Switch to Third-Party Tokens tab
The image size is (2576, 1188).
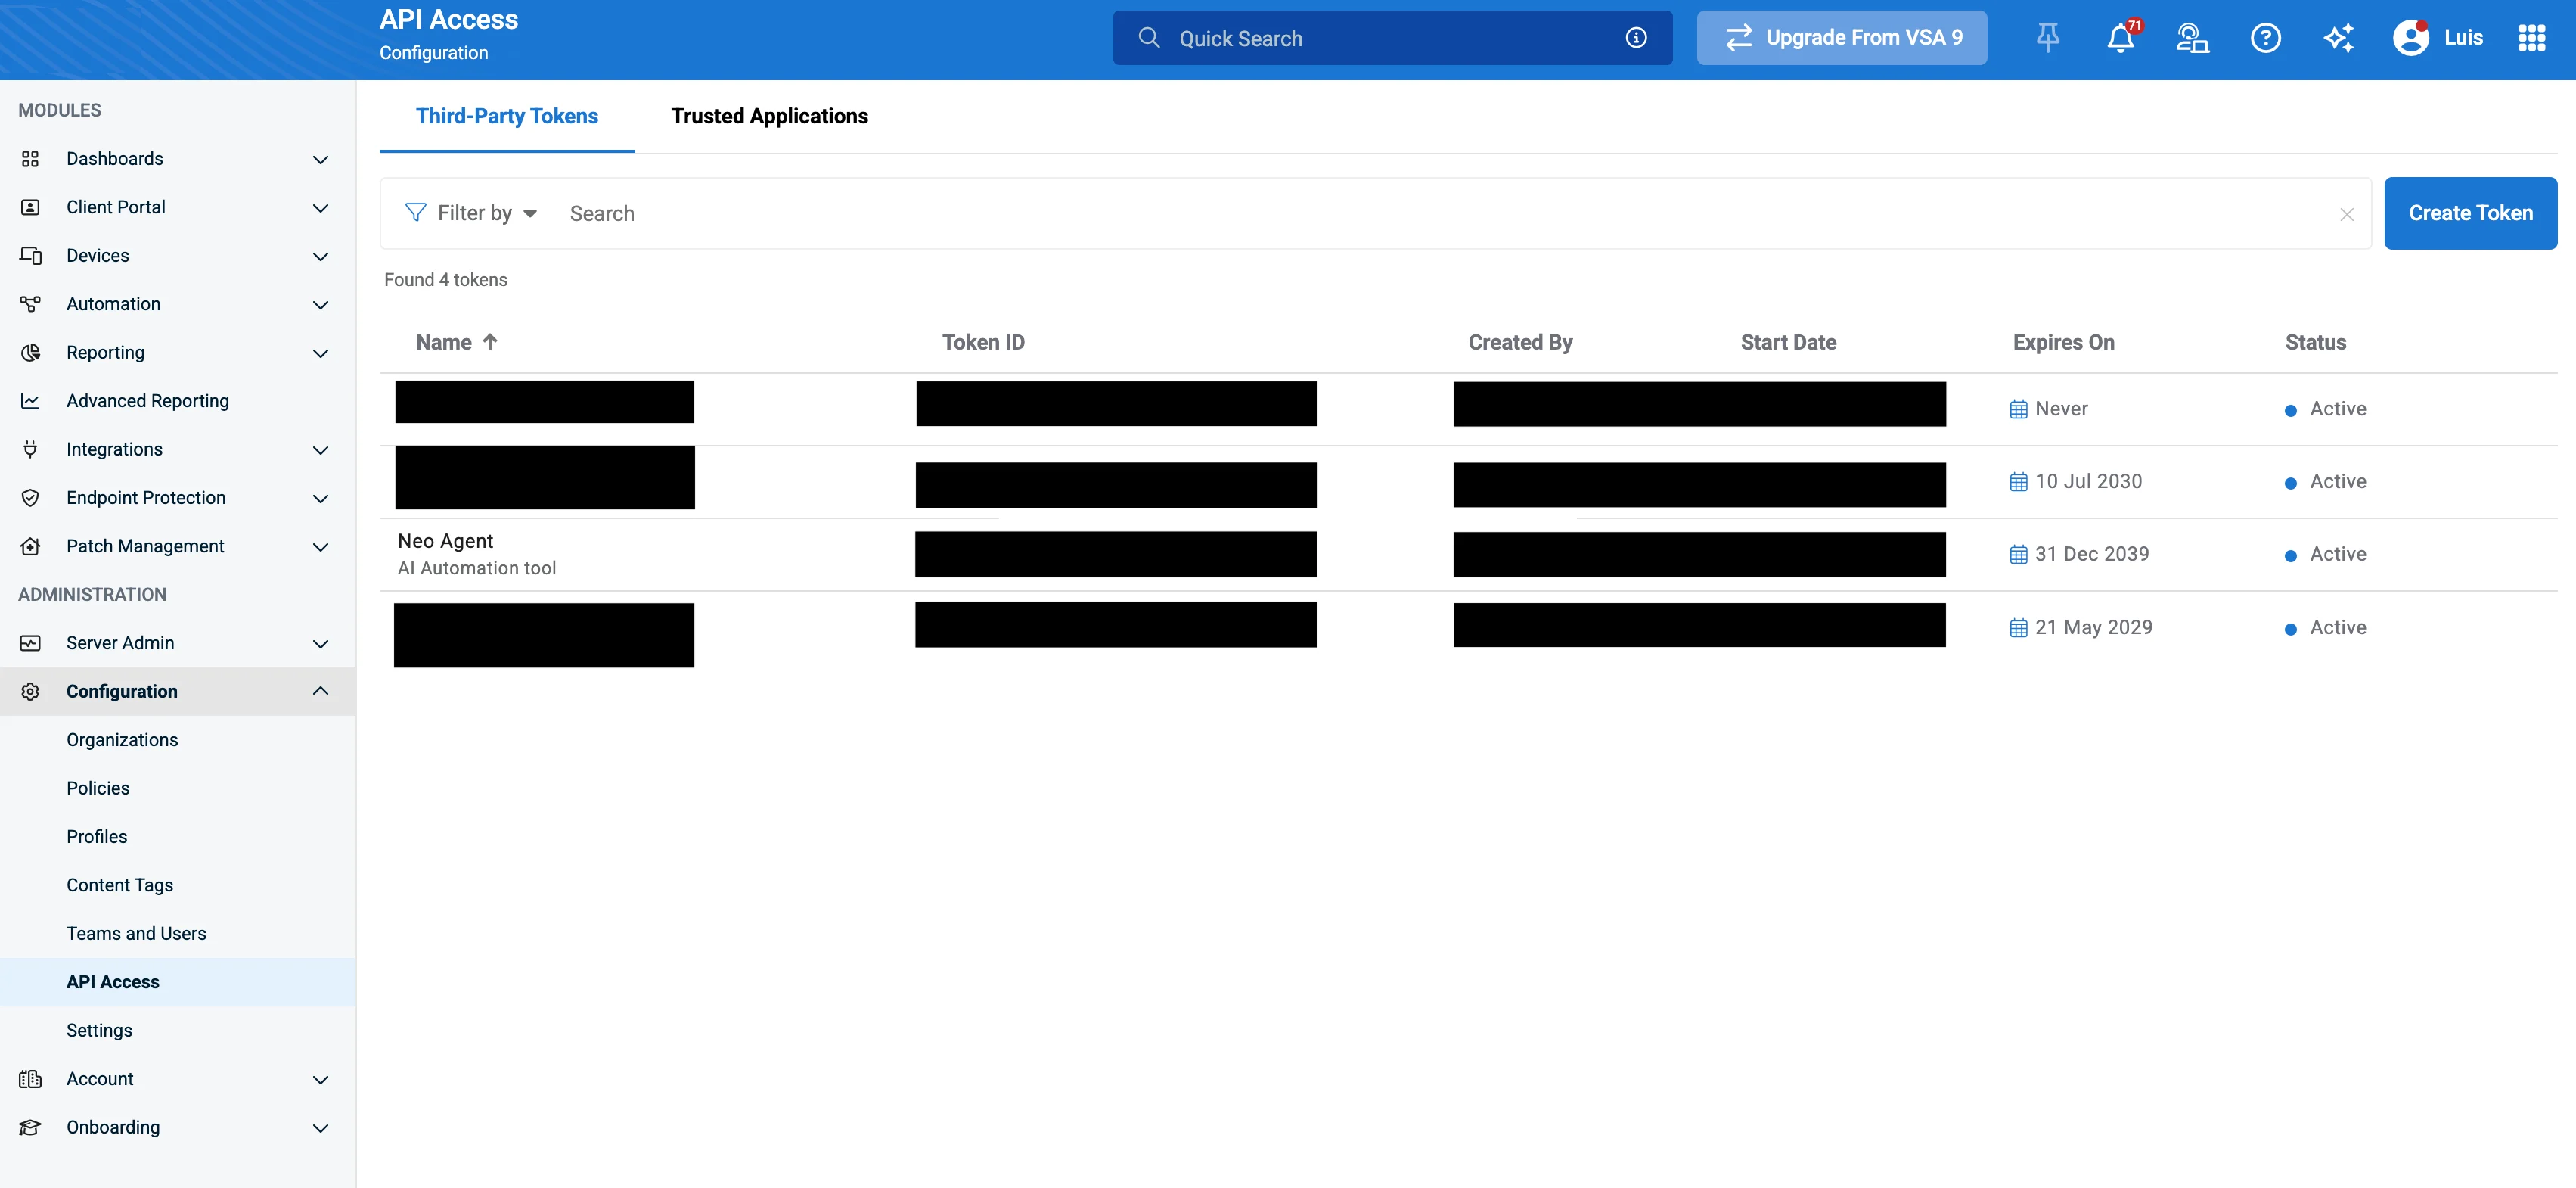tap(507, 116)
